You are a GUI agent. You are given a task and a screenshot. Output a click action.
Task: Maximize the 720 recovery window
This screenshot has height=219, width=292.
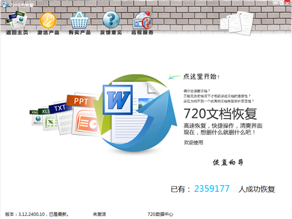[281, 4]
